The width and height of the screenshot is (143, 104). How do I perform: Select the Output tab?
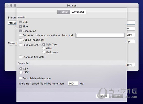point(64,12)
